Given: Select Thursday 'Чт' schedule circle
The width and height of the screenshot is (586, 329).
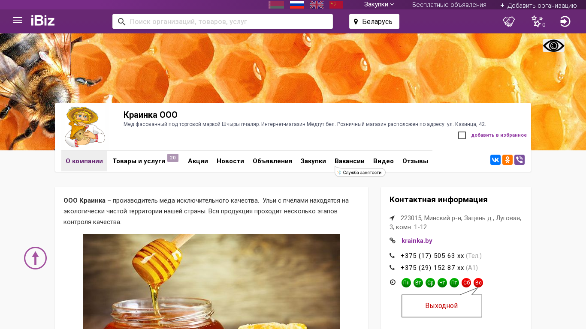Looking at the screenshot, I should (442, 283).
